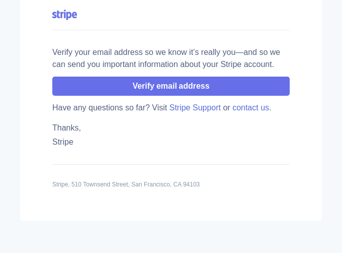Click the words "Stripe account" in the paragraph

point(246,65)
